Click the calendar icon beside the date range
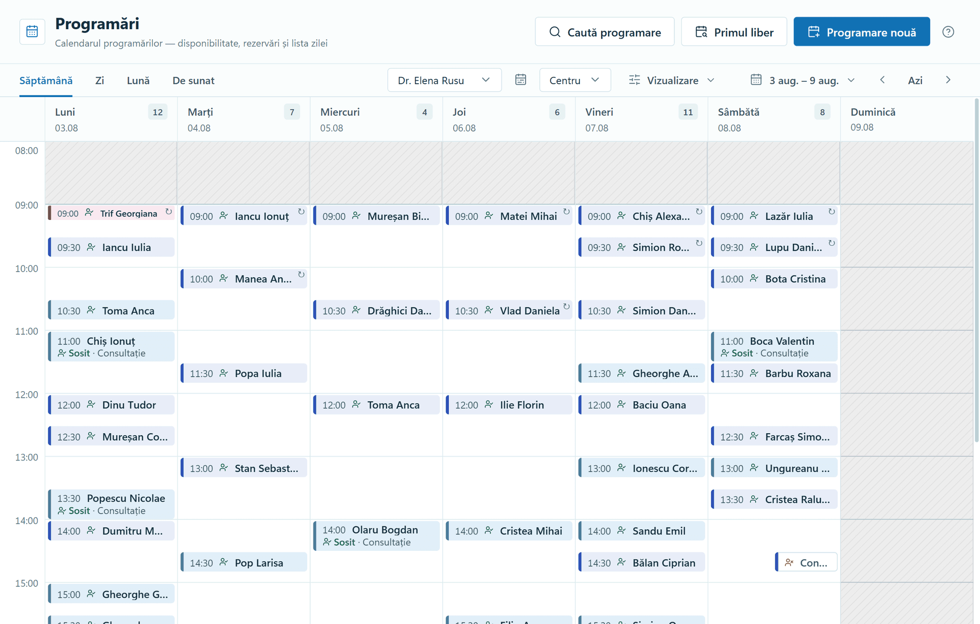 756,80
